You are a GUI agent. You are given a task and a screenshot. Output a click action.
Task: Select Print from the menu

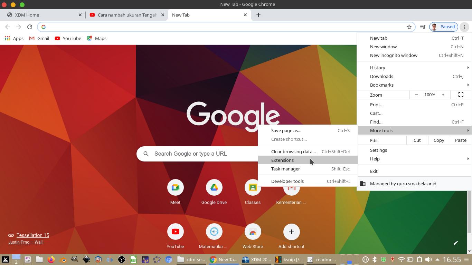tap(414, 105)
